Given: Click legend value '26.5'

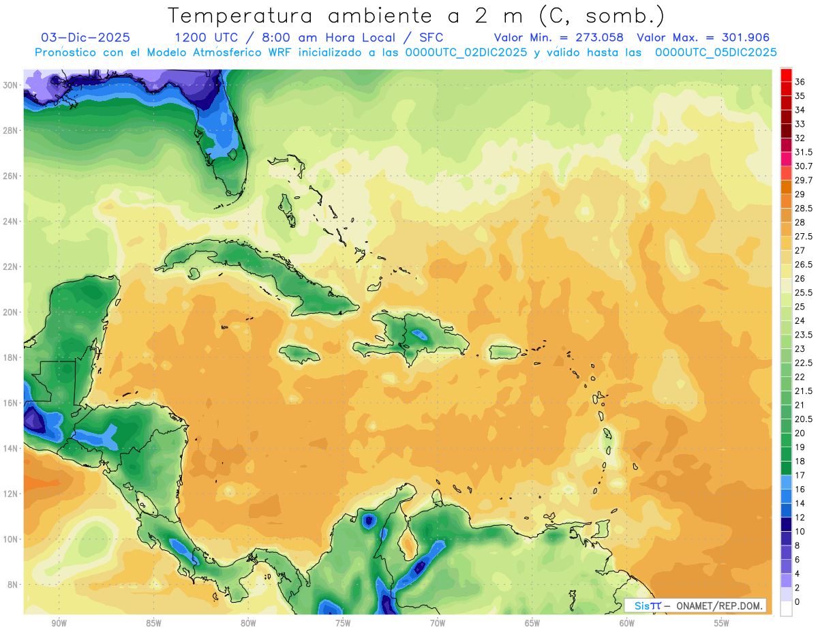Looking at the screenshot, I should 804,265.
